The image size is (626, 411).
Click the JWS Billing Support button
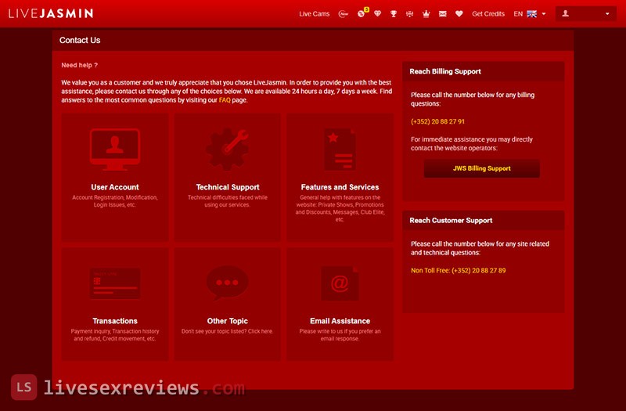481,168
